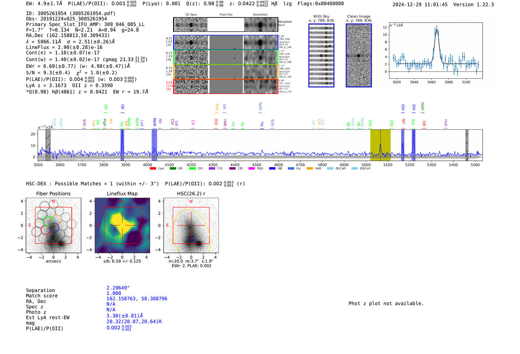Click the yellow highlighted band at 5066 Å
This screenshot has width=520, height=354.
coord(380,145)
